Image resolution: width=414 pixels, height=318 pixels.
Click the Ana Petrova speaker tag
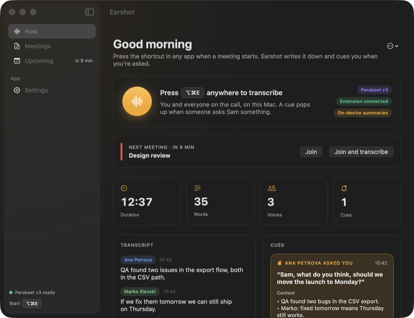click(138, 260)
